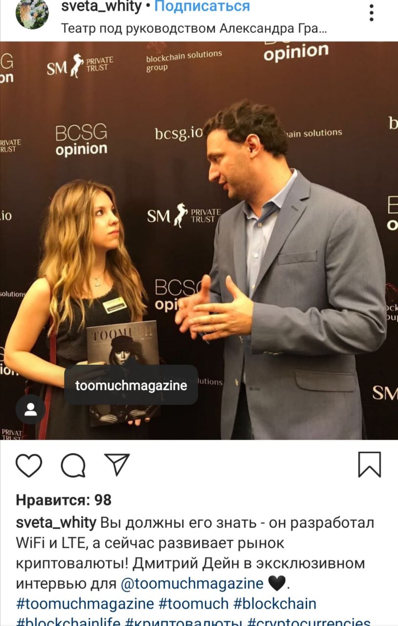
Task: View the Нравится: 98 likes list
Action: coord(64,500)
